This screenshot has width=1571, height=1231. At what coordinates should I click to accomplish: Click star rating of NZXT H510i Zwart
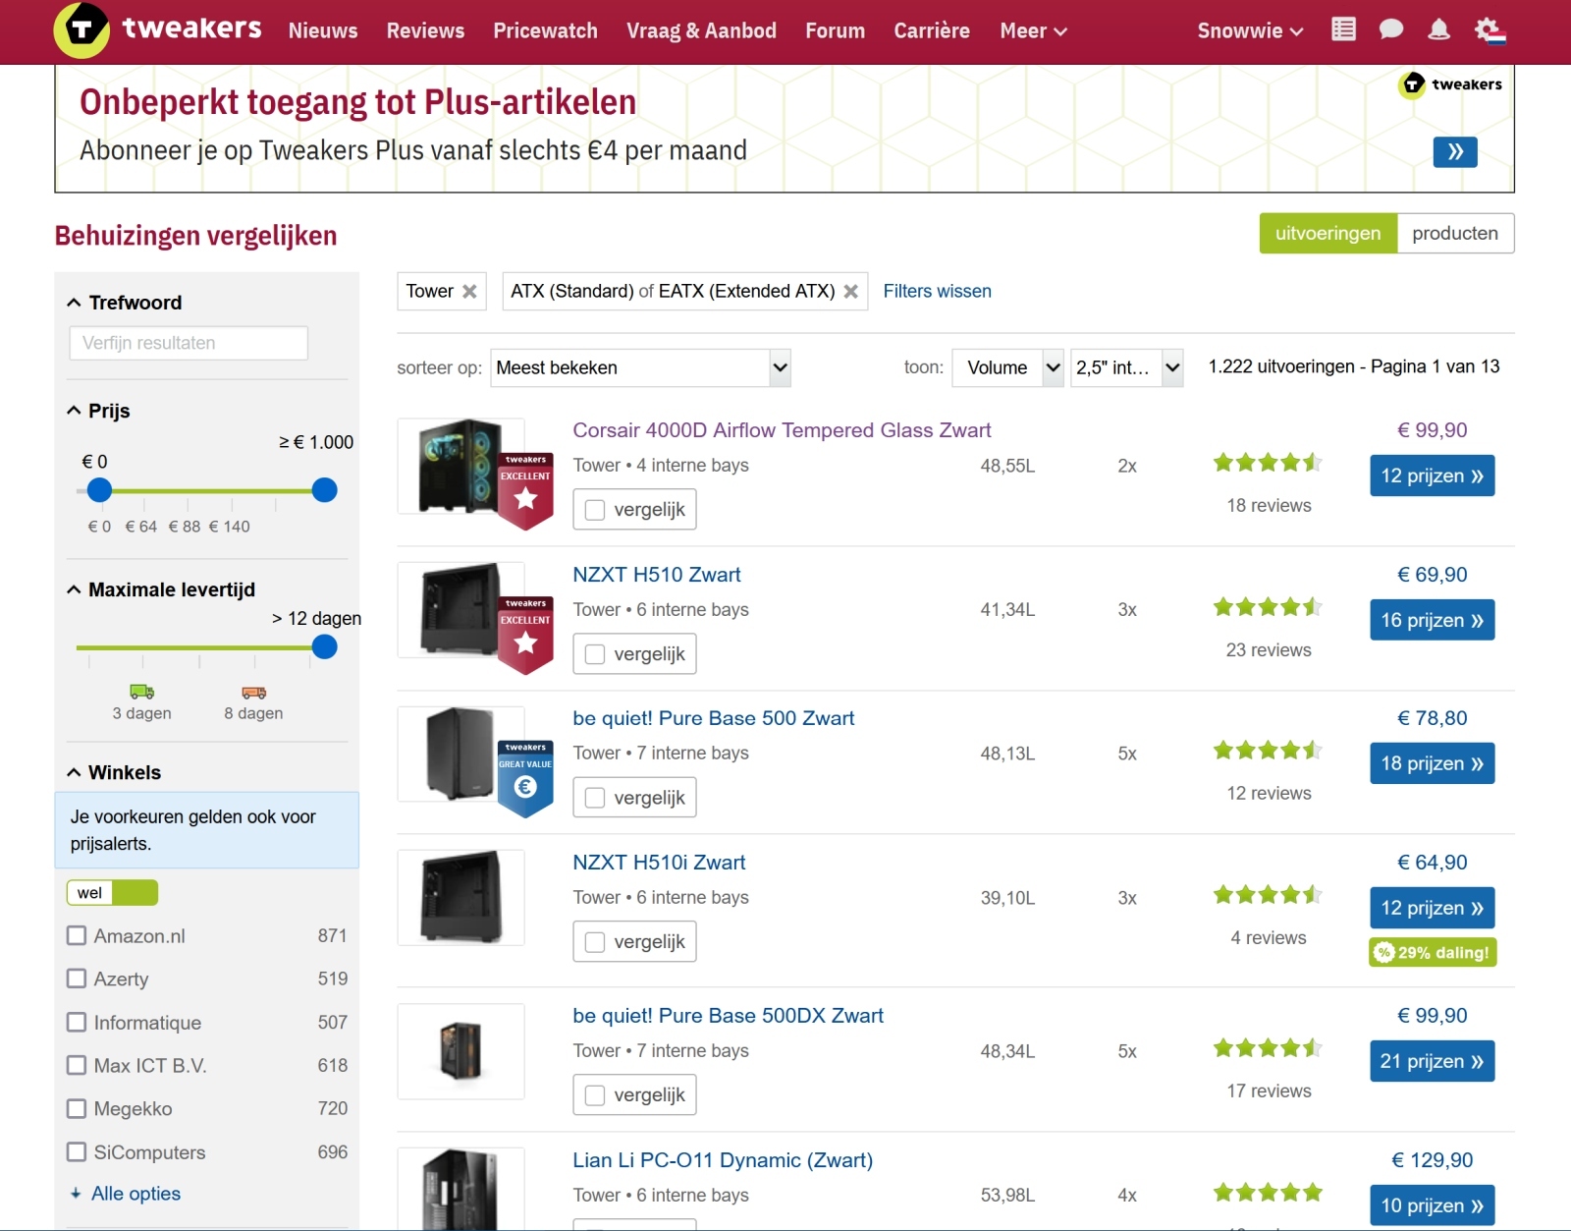(1269, 895)
